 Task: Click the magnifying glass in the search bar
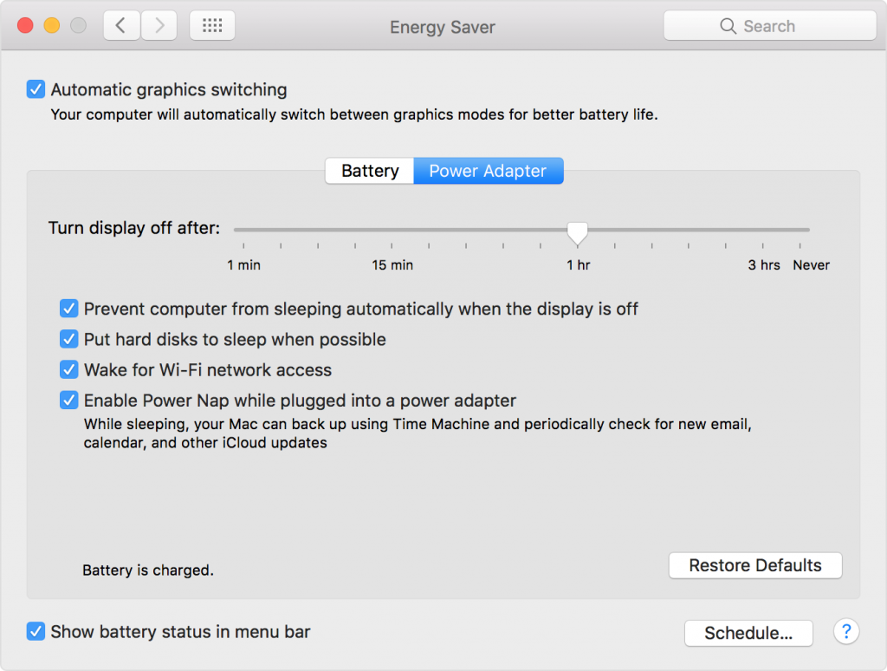click(x=728, y=26)
